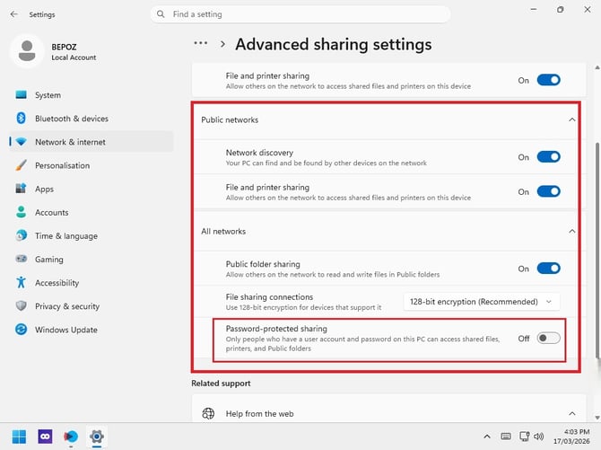Turn off Network discovery for Public networks
The height and width of the screenshot is (450, 601).
point(548,157)
